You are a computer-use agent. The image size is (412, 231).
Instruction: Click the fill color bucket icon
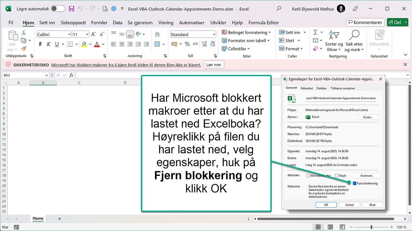pyautogui.click(x=84, y=44)
